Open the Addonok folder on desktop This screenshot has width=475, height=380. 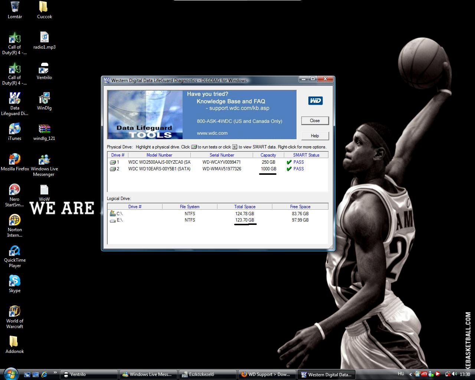[x=15, y=345]
